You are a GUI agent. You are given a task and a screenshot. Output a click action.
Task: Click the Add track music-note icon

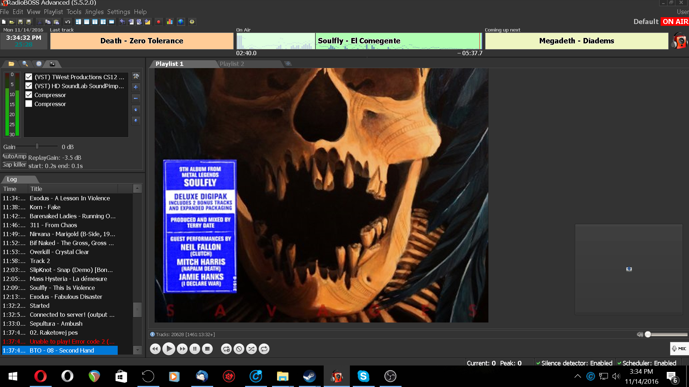pyautogui.click(x=122, y=22)
